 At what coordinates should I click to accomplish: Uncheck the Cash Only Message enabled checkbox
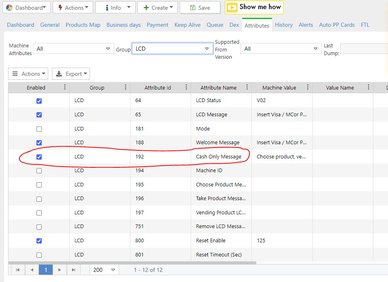click(39, 157)
